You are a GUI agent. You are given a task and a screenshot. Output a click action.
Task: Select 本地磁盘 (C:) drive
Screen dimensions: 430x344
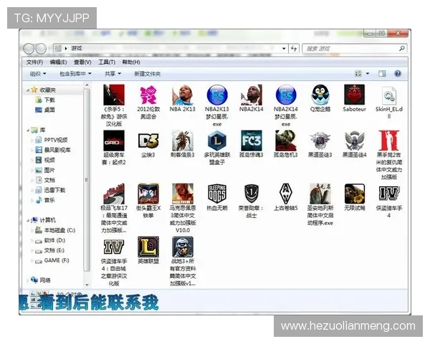59,230
